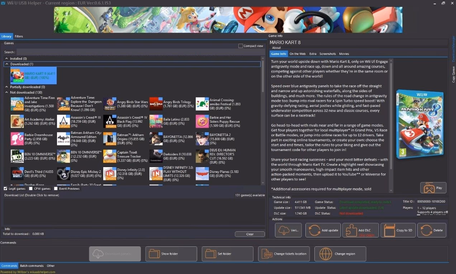Viewport: 456px width, 274px height.
Task: Collapse the Installed (0) group
Action: (x=6, y=58)
